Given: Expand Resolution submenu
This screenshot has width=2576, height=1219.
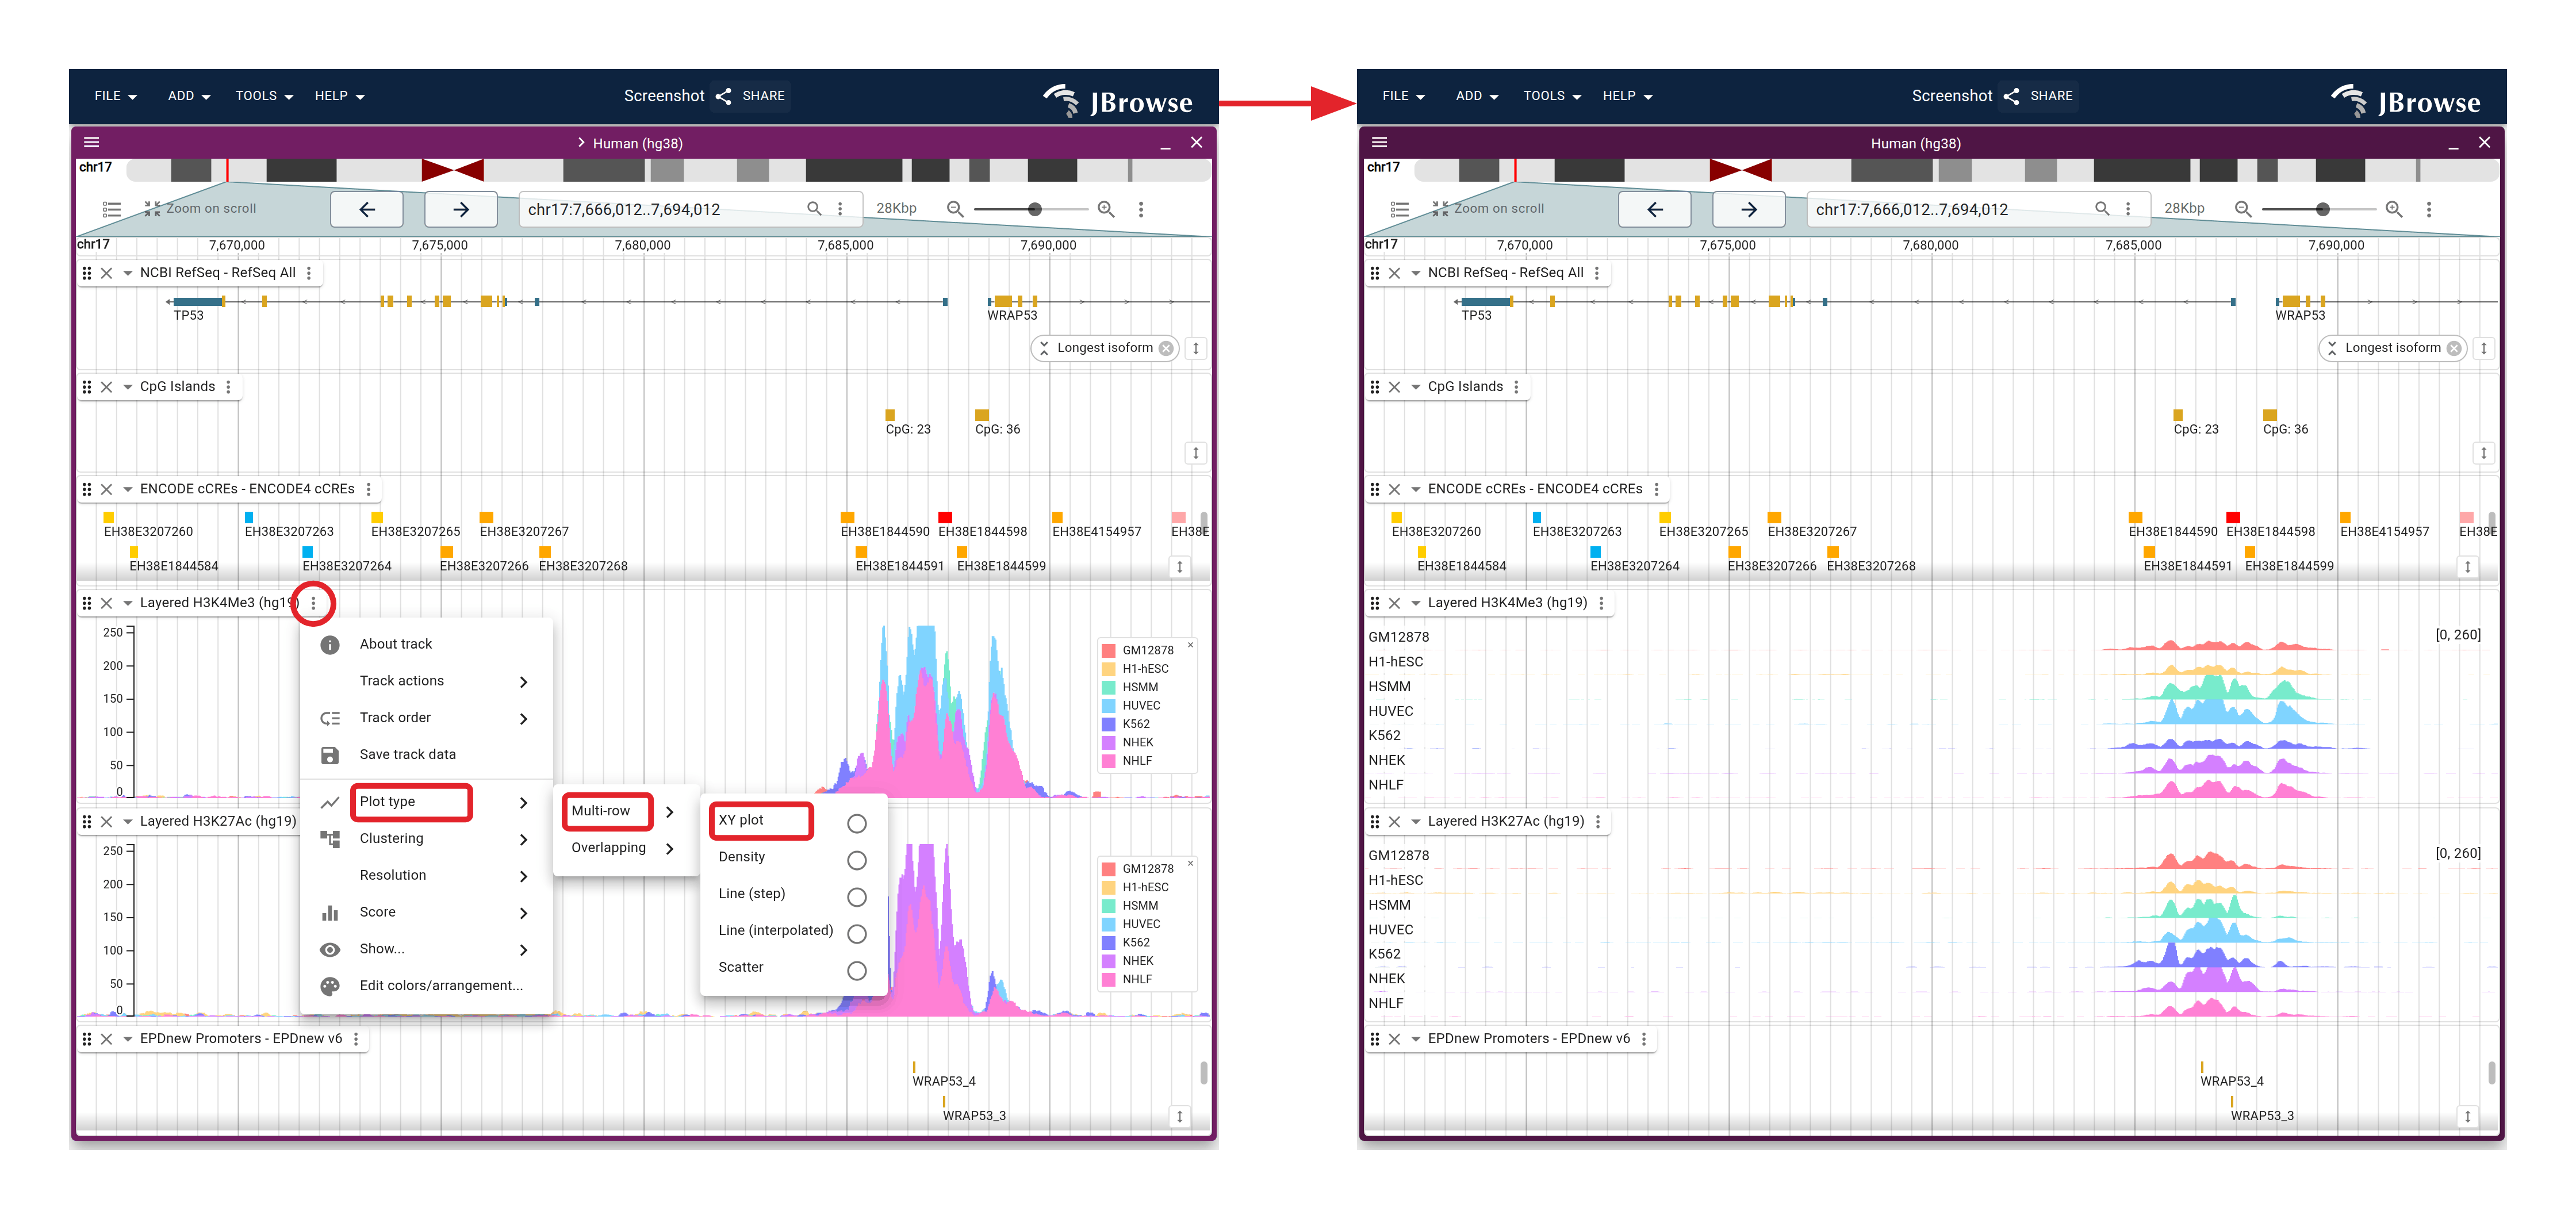Looking at the screenshot, I should pyautogui.click(x=426, y=875).
